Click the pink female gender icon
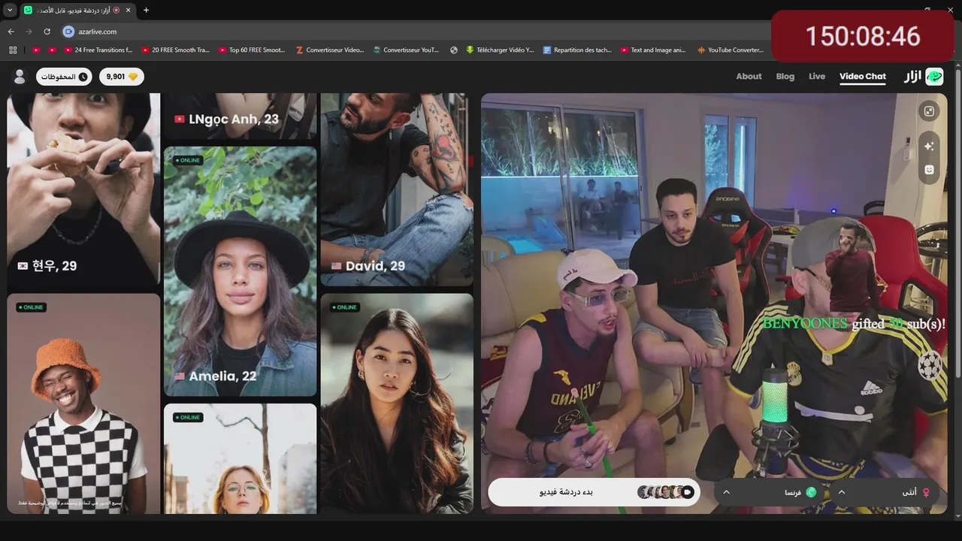This screenshot has width=962, height=541. [926, 492]
